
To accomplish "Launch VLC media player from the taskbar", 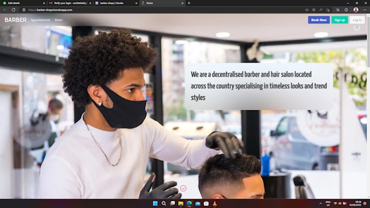I will pyautogui.click(x=214, y=204).
